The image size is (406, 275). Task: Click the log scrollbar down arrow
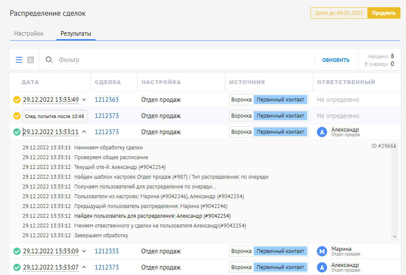395,237
